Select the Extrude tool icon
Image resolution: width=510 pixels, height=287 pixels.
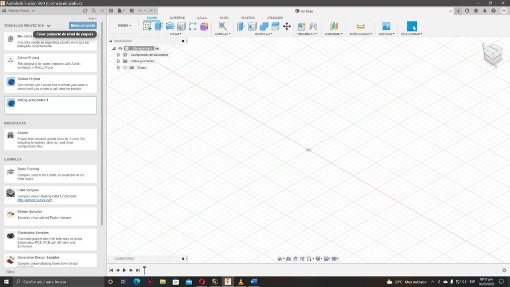point(158,26)
